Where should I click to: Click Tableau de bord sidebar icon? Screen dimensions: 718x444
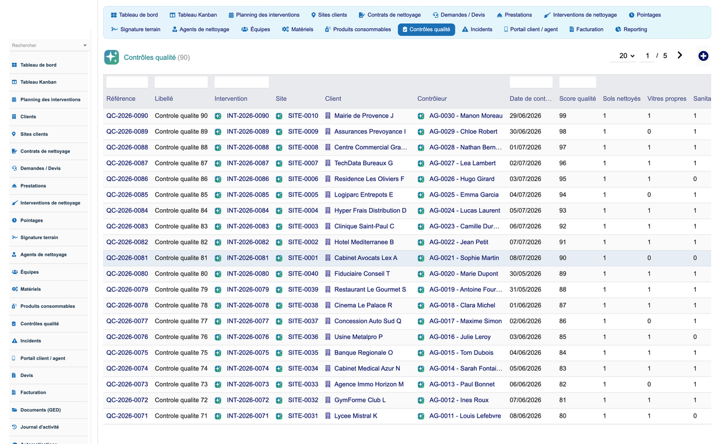14,65
